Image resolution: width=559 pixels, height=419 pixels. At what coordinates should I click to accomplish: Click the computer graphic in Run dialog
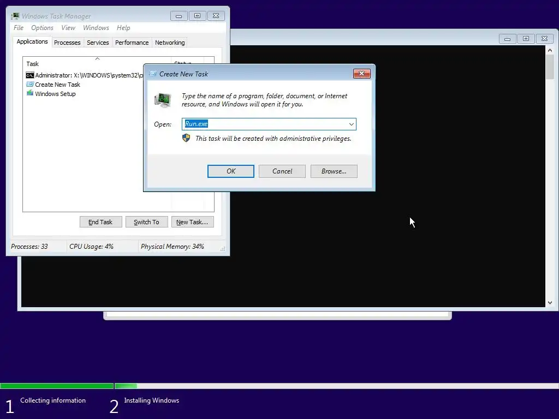[x=163, y=100]
